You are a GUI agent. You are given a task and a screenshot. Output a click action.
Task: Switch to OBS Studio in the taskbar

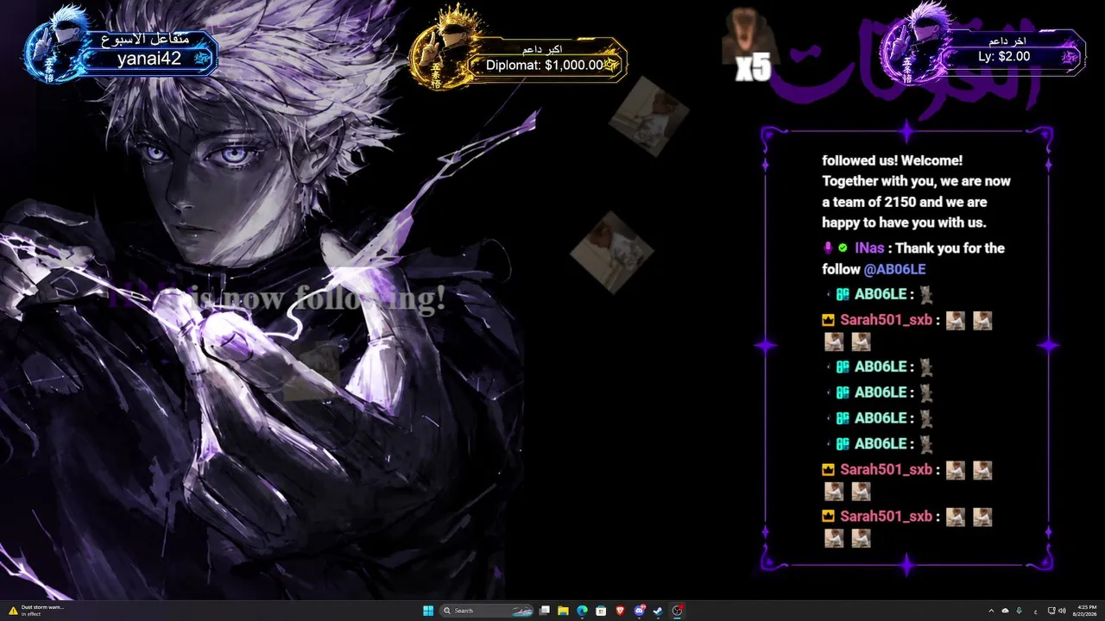pyautogui.click(x=678, y=611)
